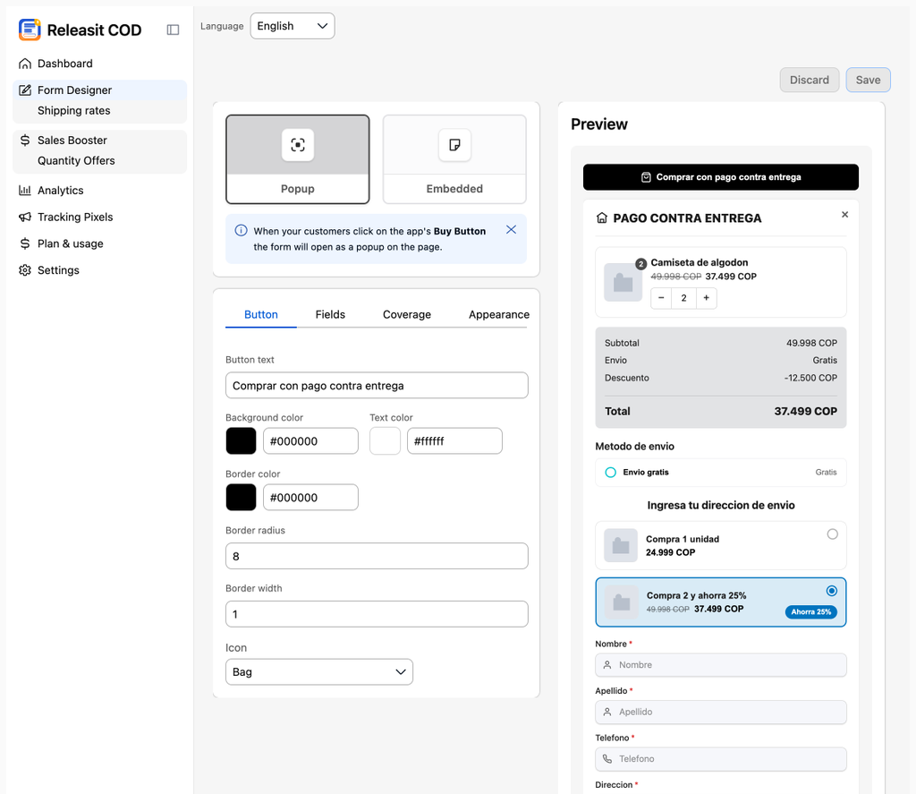
Task: Open Settings via the gear icon
Action: tap(24, 270)
